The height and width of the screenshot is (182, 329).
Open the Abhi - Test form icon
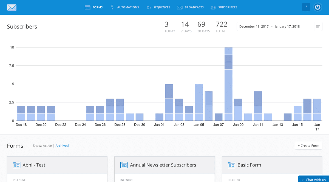(x=17, y=165)
